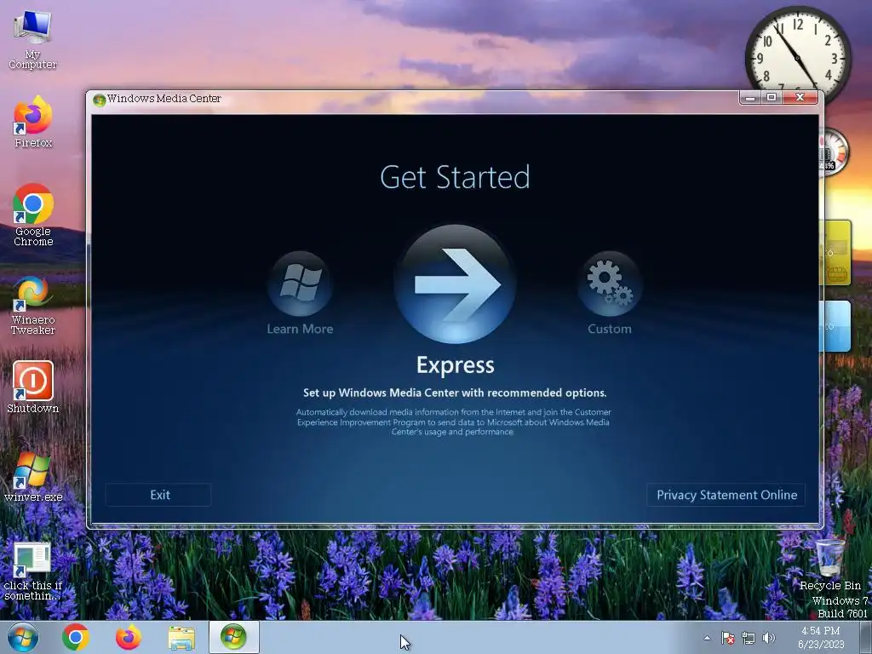Click the Show desktop button on the taskbar

click(866, 638)
